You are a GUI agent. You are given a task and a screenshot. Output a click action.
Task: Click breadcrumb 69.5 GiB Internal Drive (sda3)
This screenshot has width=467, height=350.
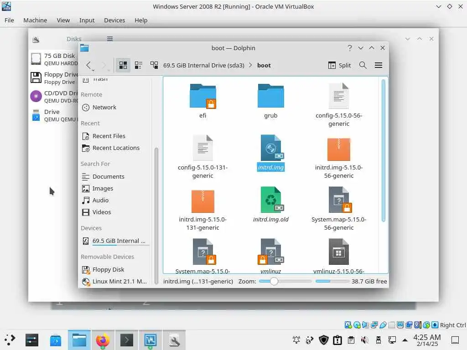click(x=204, y=65)
